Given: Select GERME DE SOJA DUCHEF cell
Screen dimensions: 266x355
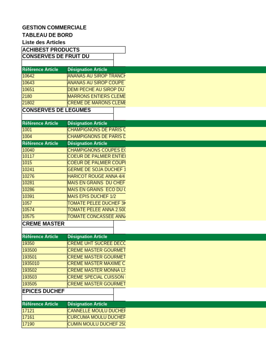Looking at the screenshot, I should 96,170.
